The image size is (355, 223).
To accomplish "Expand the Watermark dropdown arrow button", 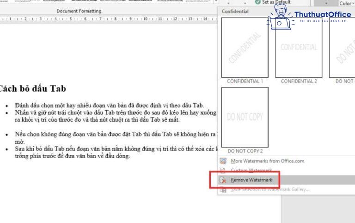I will click(325, 3).
